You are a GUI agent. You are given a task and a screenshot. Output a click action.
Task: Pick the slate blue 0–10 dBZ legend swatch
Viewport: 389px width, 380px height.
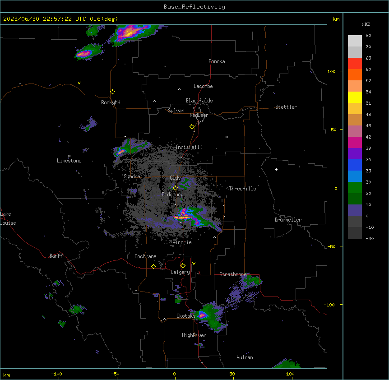[x=355, y=210]
